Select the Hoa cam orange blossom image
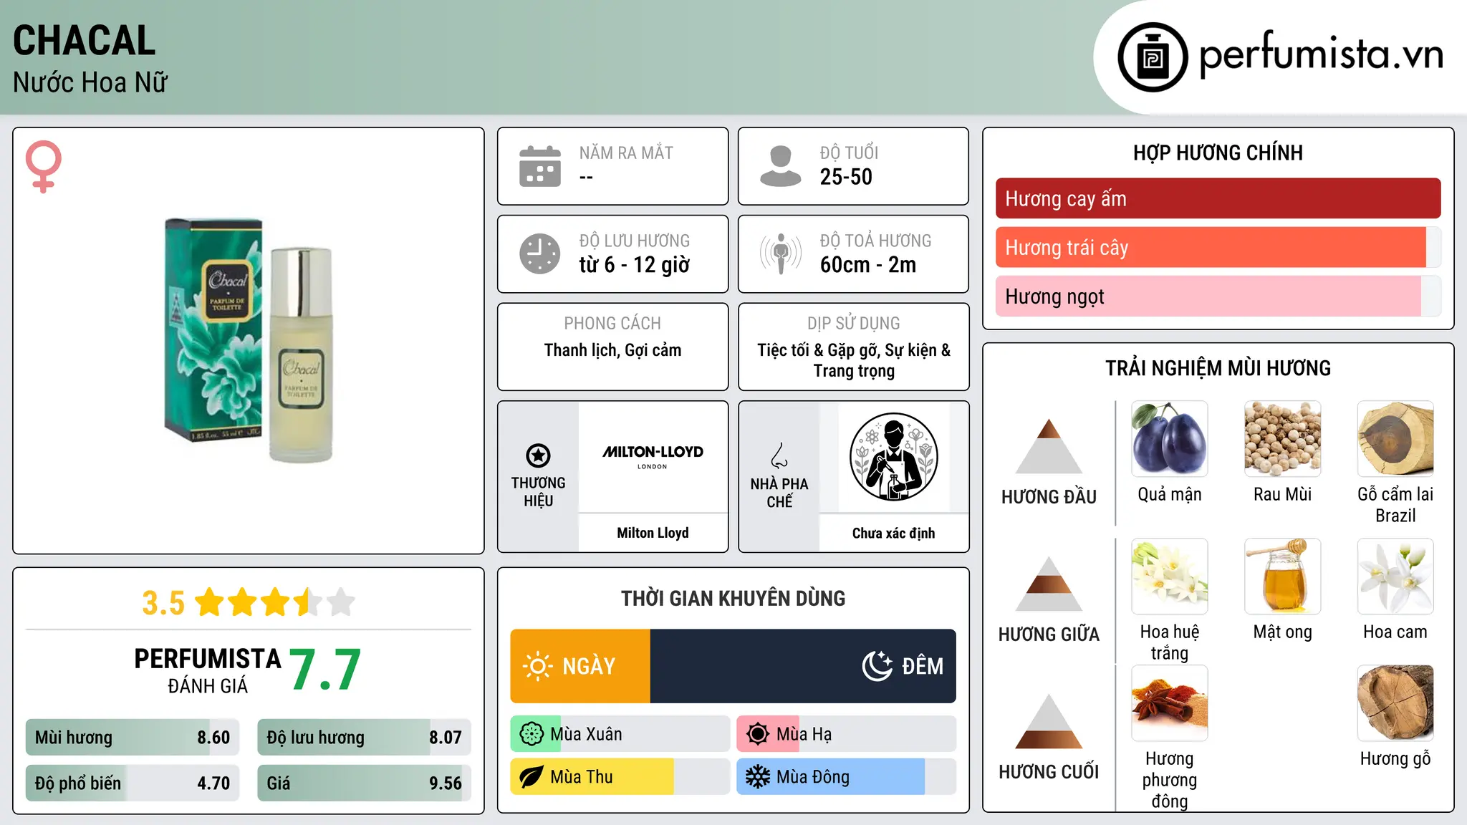This screenshot has width=1467, height=825. click(1395, 576)
